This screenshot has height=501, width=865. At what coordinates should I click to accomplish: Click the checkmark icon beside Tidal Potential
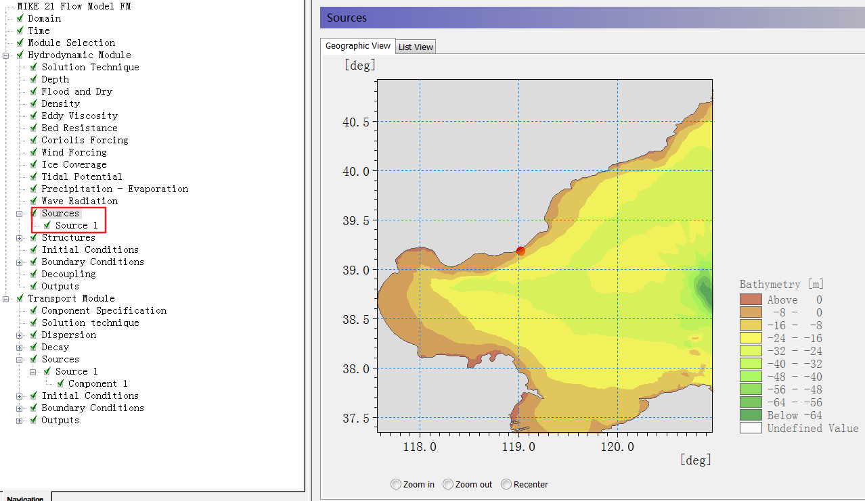(x=34, y=176)
